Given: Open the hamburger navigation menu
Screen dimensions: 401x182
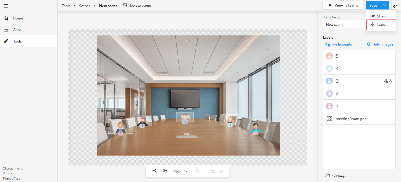Looking at the screenshot, I should tap(6, 6).
